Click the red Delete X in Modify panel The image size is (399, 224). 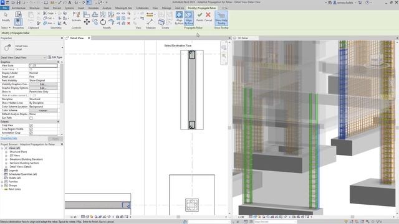point(128,23)
